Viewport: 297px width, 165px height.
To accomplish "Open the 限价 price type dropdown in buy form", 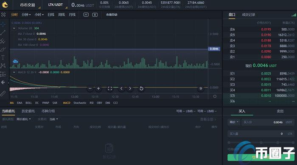I will click(x=234, y=122).
